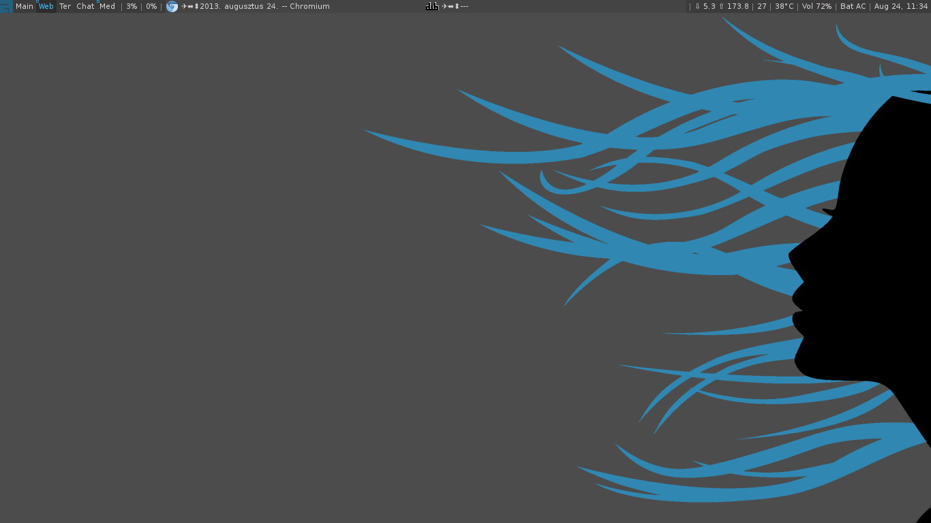This screenshot has height=523, width=931.
Task: Click the 38°C temperature widget
Action: point(784,6)
